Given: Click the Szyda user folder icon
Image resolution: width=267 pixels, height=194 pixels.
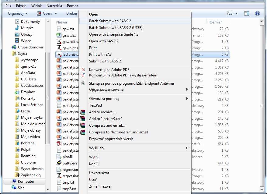Looking at the screenshot, I should (14, 53).
